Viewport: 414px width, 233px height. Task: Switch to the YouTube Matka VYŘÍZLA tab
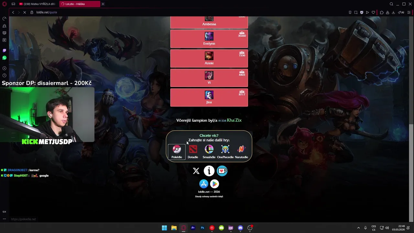(x=37, y=4)
